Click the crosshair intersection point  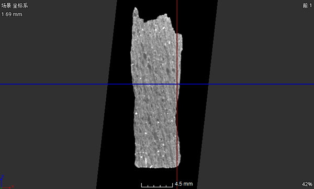click(x=177, y=84)
